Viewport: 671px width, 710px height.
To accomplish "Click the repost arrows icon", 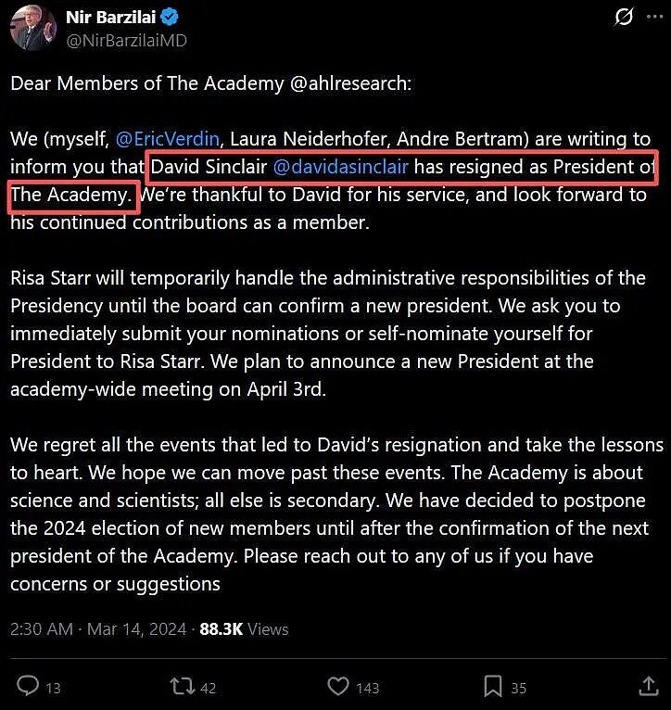I will click(182, 686).
